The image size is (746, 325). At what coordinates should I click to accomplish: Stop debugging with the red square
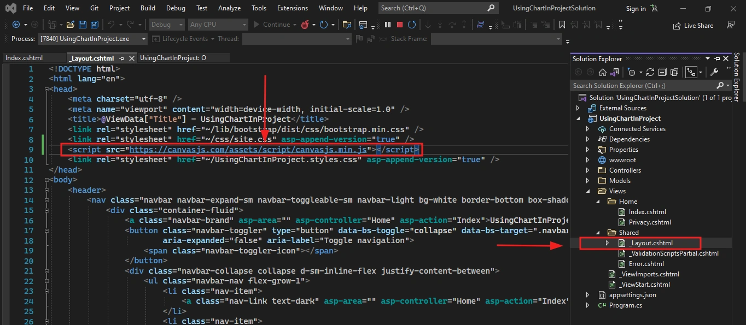pos(400,25)
